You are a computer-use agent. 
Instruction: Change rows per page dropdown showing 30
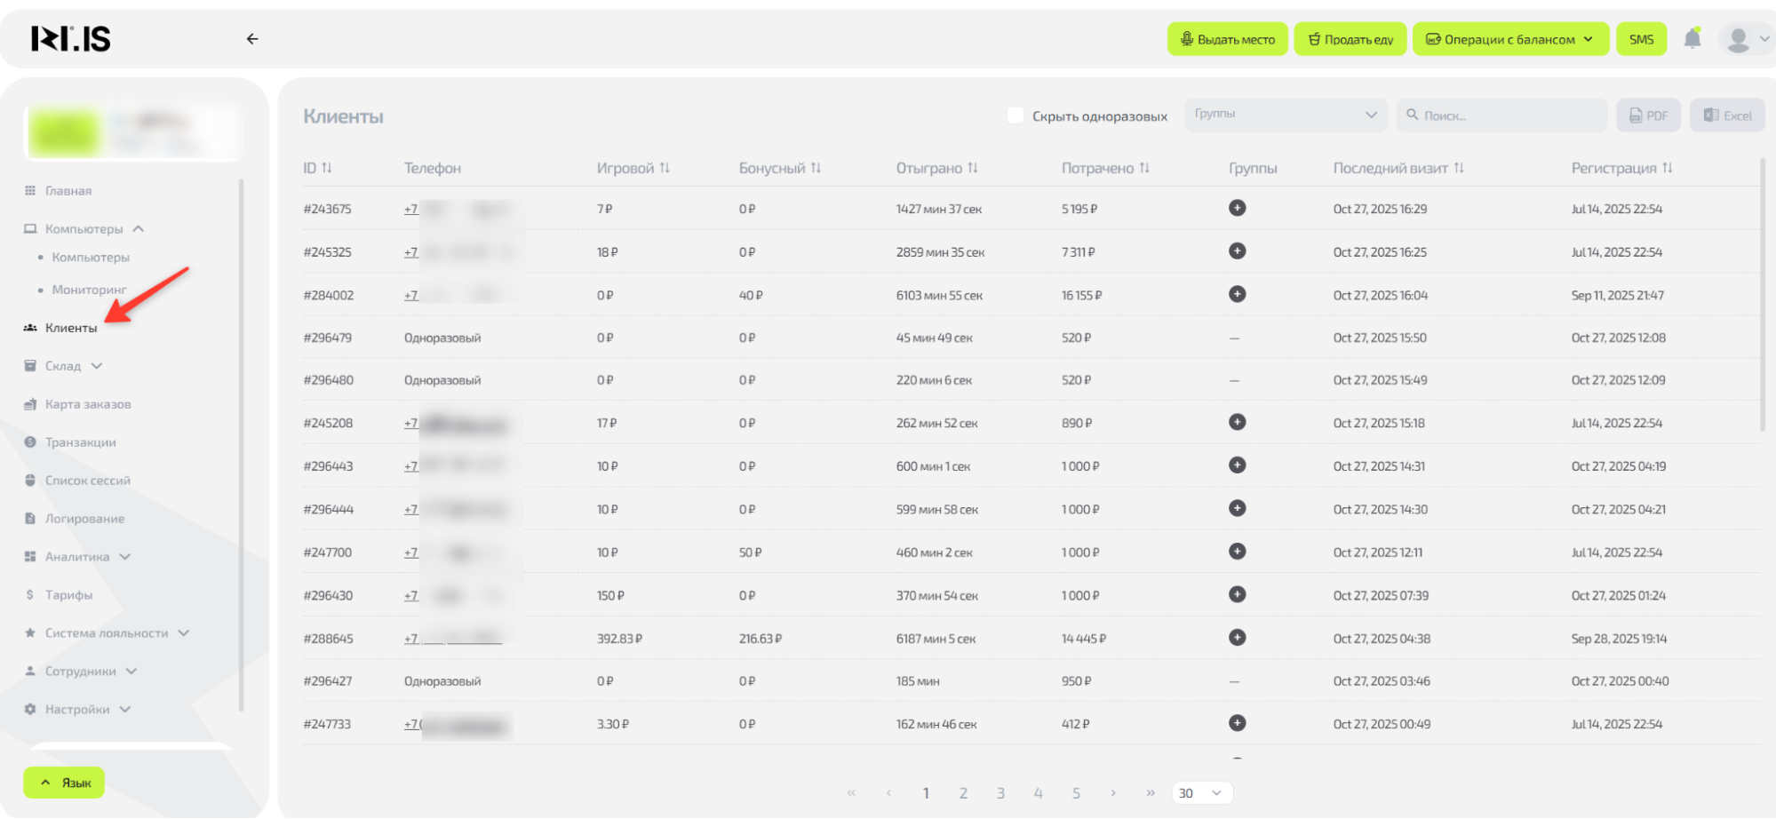click(x=1201, y=792)
